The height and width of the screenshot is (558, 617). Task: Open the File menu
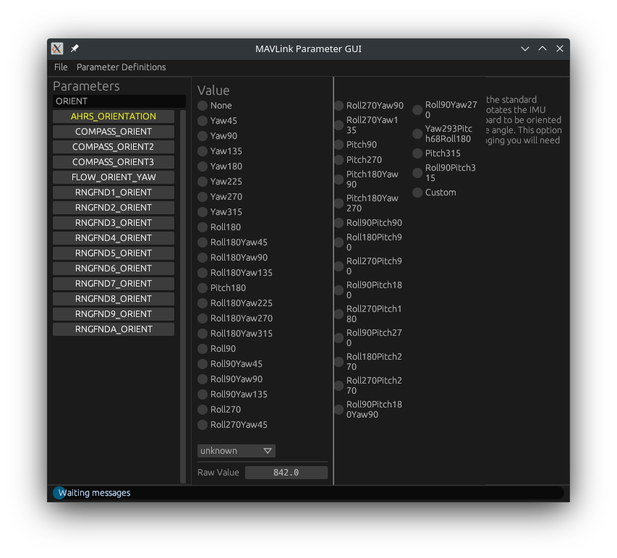(x=61, y=67)
